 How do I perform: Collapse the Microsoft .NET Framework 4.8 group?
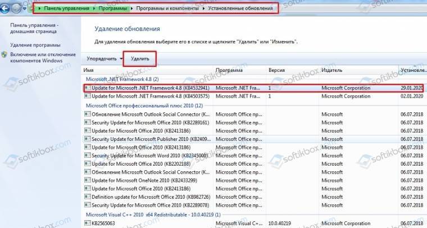(x=122, y=79)
